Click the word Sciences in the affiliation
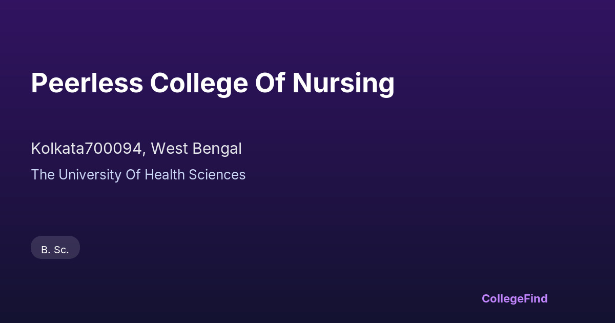 (x=217, y=175)
